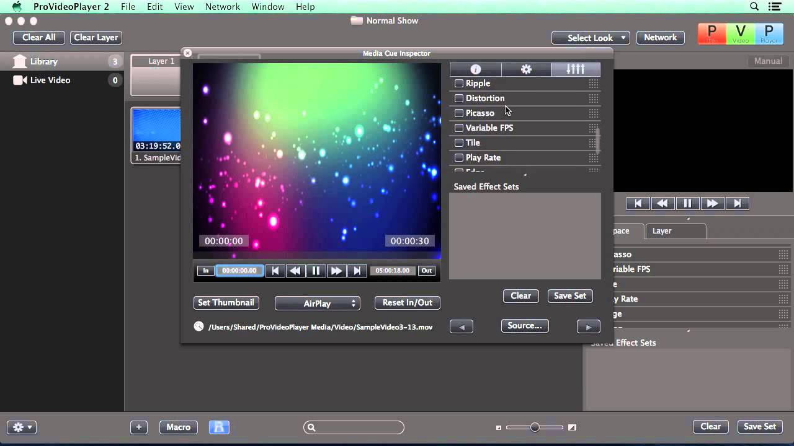Skip to end in inspector preview controls
This screenshot has height=446, width=794.
coord(357,271)
